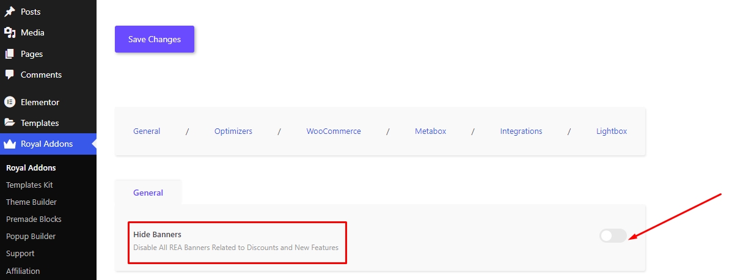The width and height of the screenshot is (754, 280).
Task: Select the General link in the breadcrumb bar
Action: tap(147, 131)
